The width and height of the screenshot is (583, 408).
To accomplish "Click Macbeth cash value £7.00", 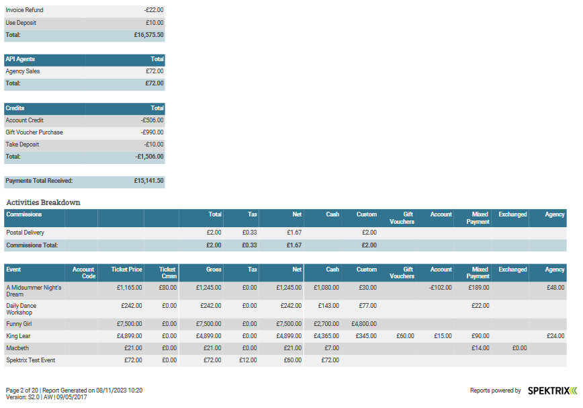I will (332, 348).
